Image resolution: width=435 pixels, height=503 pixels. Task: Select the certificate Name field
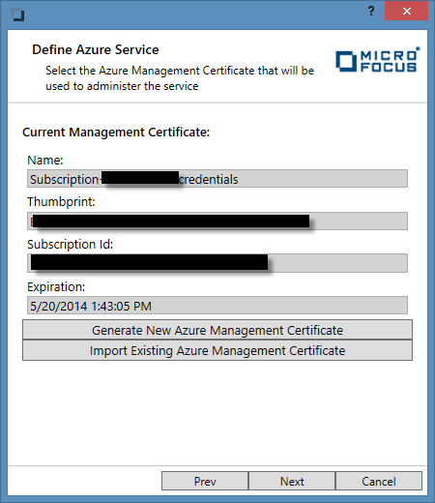point(217,179)
